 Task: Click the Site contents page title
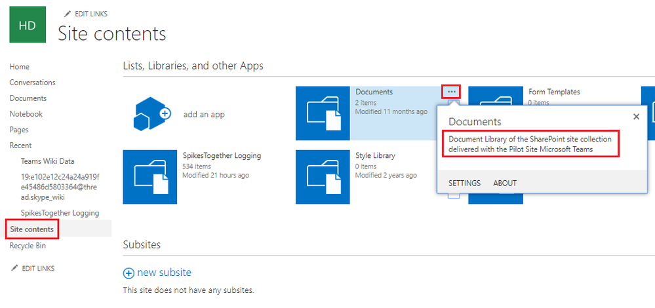pos(112,33)
